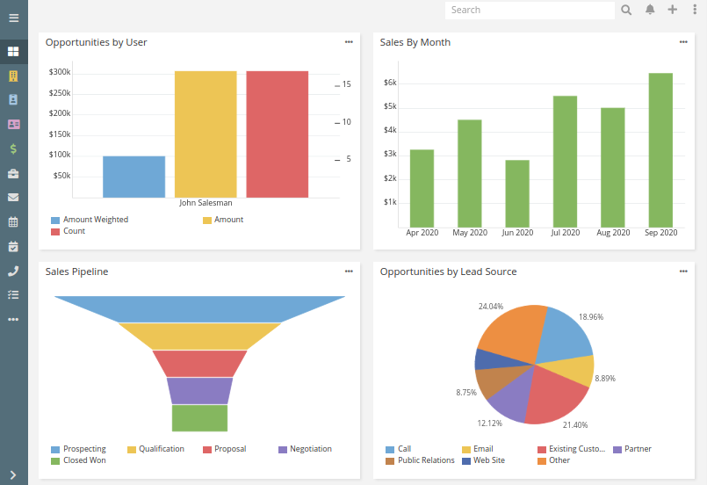The width and height of the screenshot is (707, 485).
Task: Open Calls via the phone icon
Action: (x=13, y=271)
